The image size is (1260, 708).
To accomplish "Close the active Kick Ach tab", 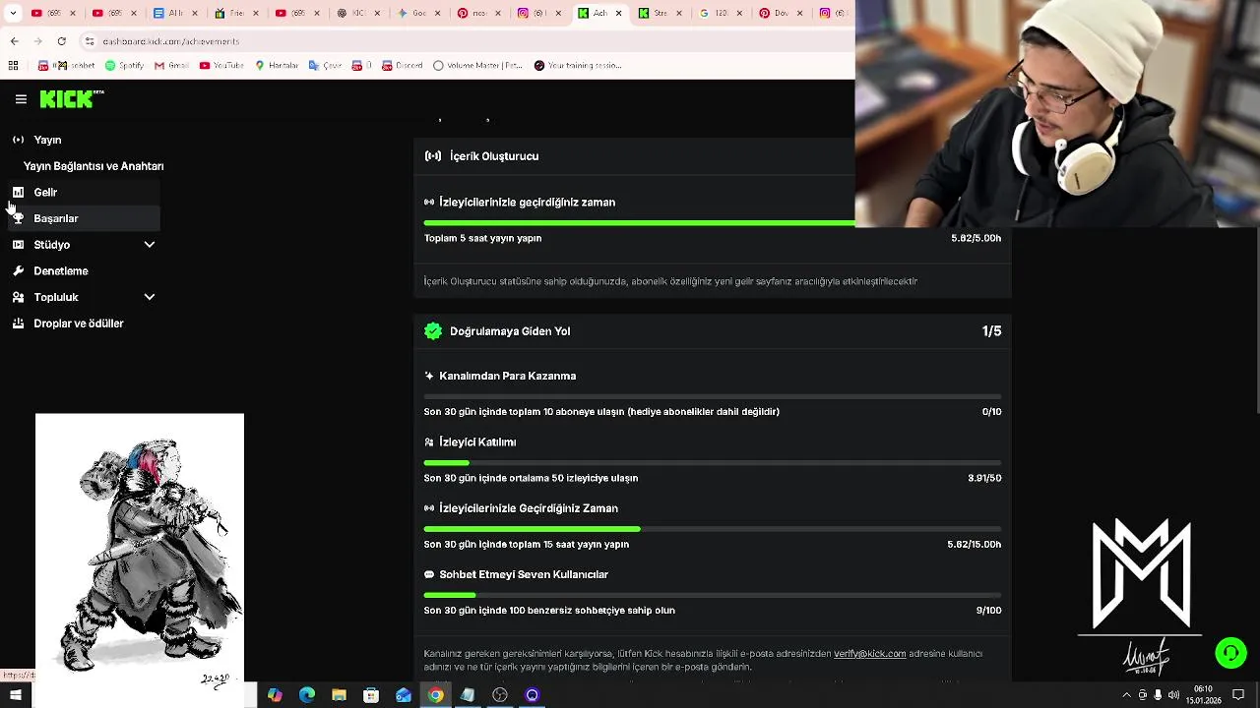I will click(620, 14).
